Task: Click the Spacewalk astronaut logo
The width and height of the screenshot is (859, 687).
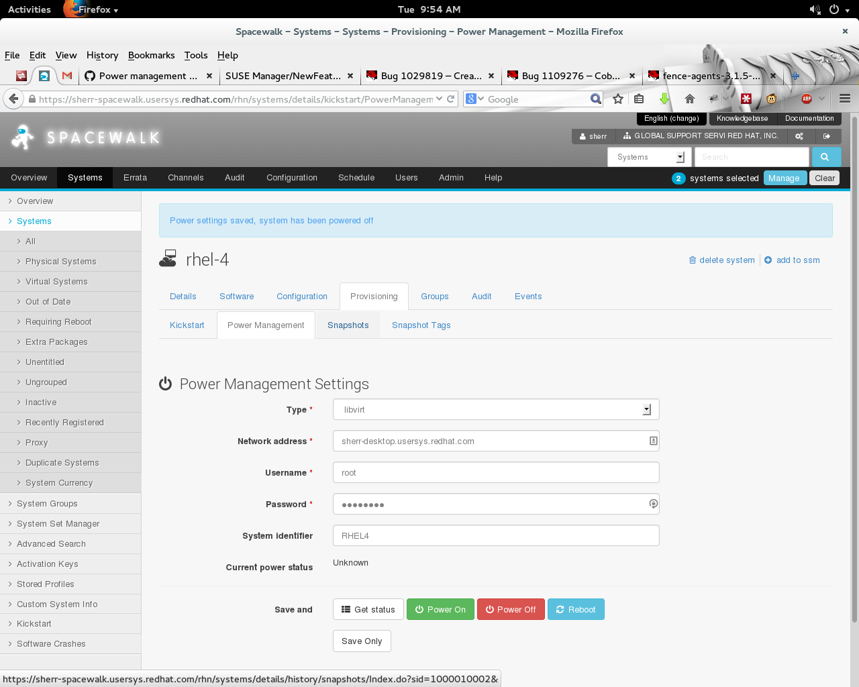Action: coord(23,137)
